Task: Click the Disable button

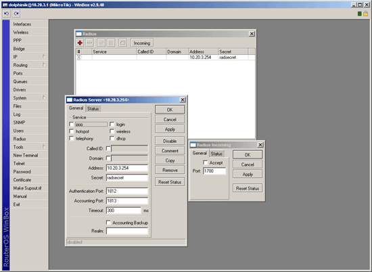Action: 170,141
